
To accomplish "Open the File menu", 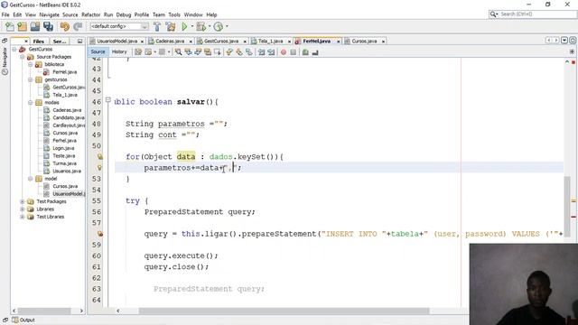I will pyautogui.click(x=5, y=14).
